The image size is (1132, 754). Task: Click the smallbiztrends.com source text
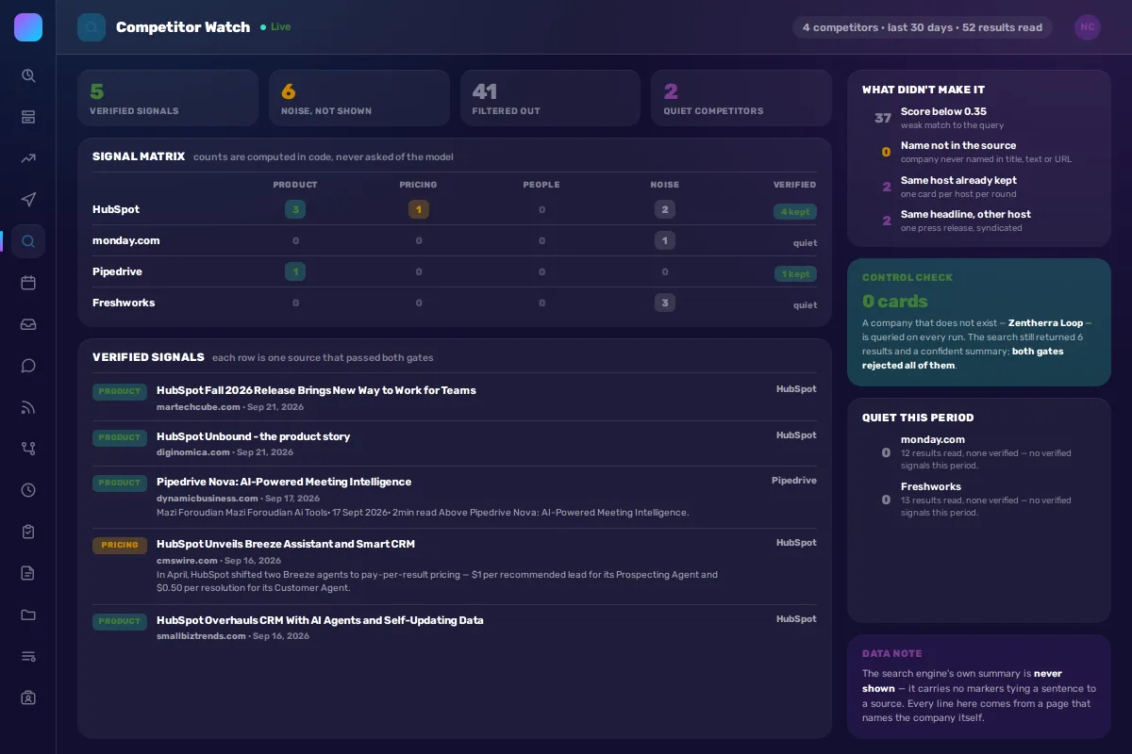click(x=201, y=636)
